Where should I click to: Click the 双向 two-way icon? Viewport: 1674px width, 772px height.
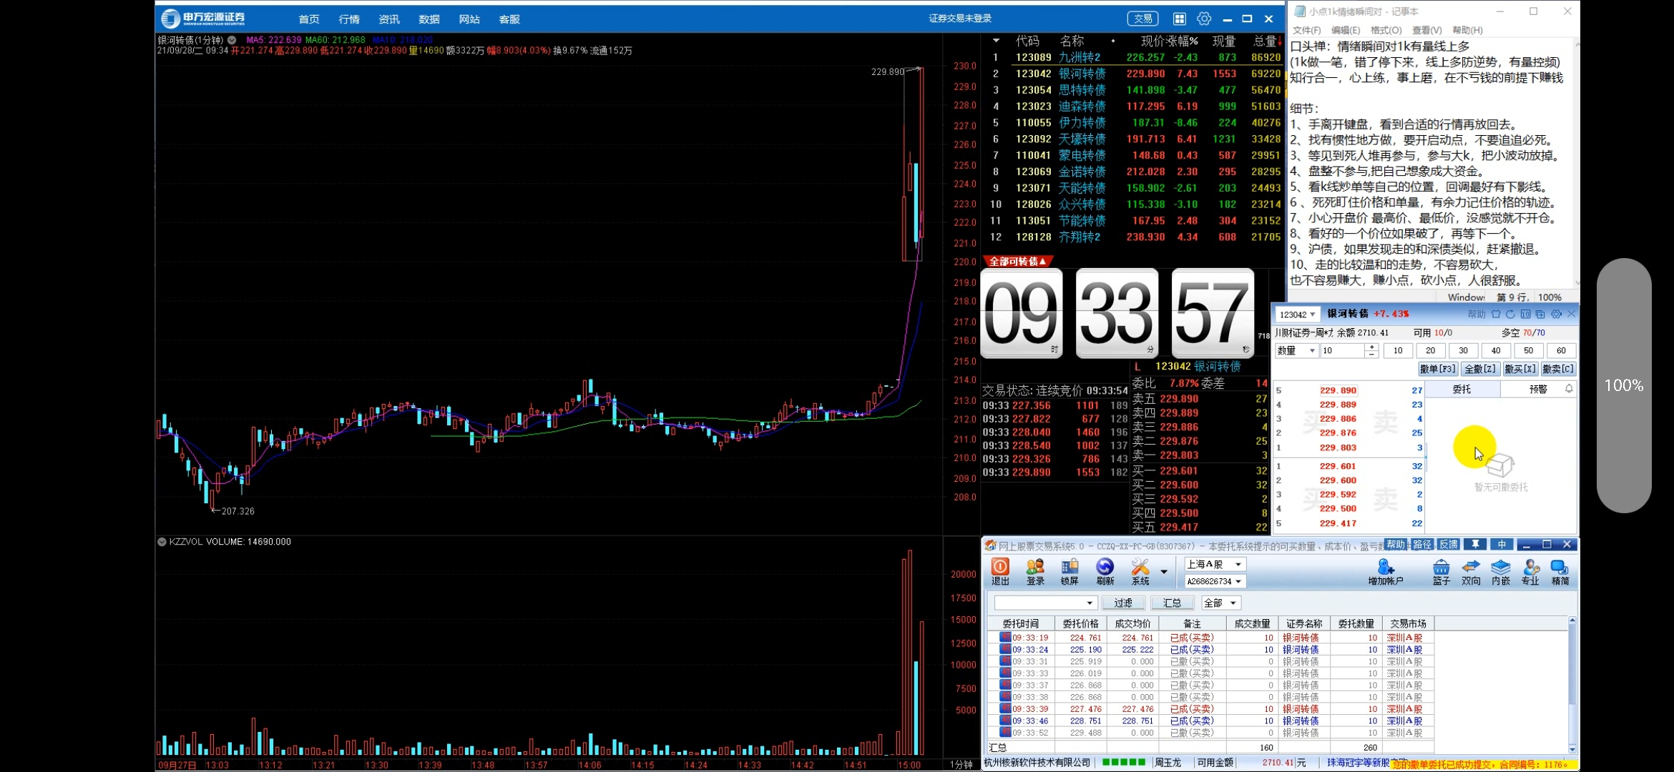coord(1471,572)
